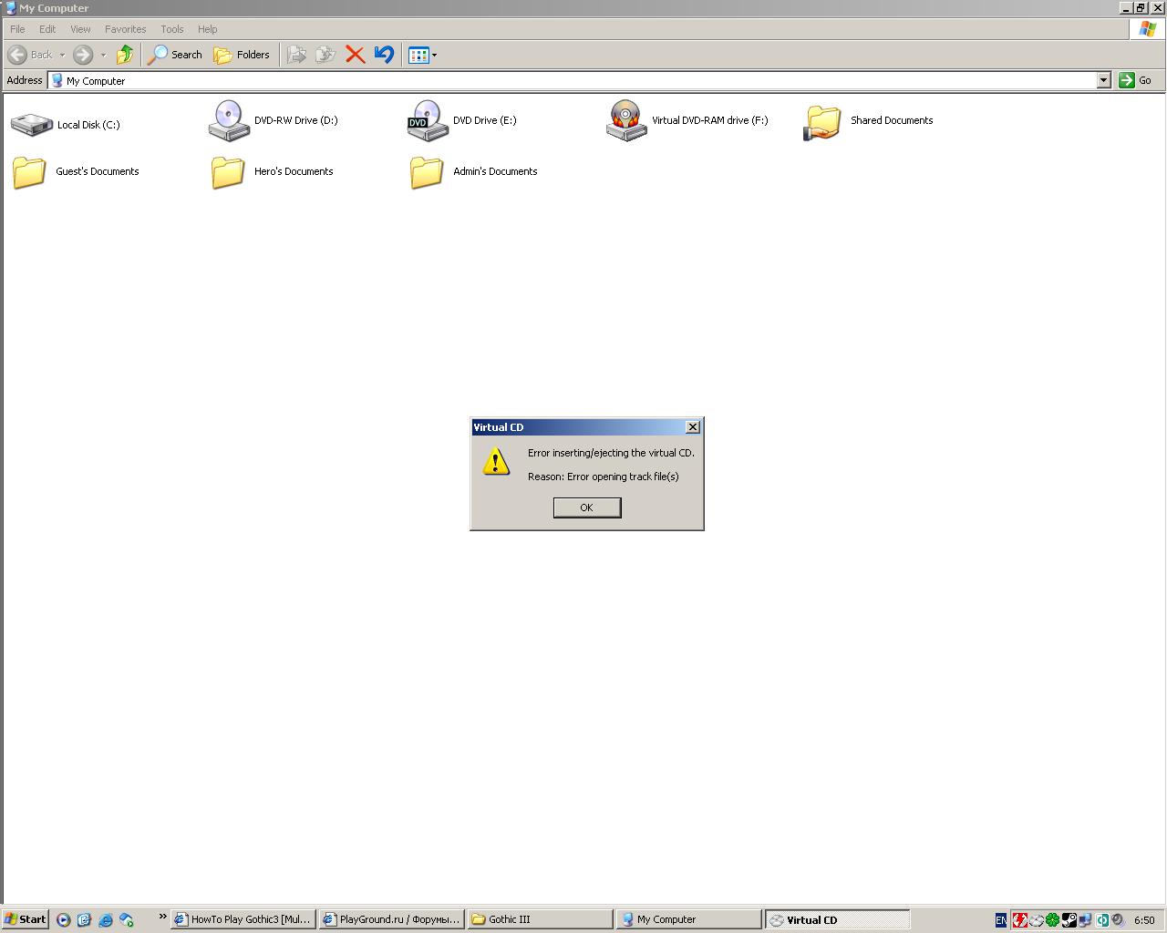Screen dimensions: 1167x933
Task: Expand the Forward history dropdown arrow
Action: [103, 55]
